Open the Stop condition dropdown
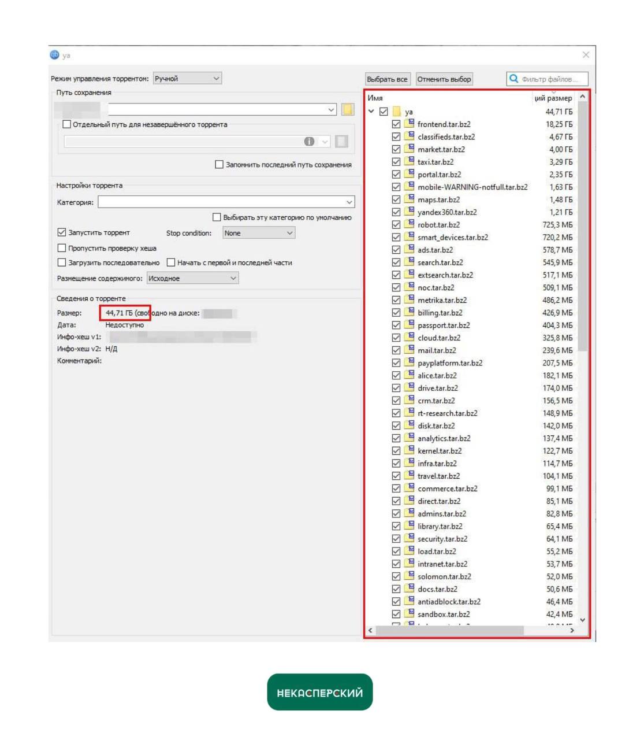The image size is (644, 740). coord(259,233)
